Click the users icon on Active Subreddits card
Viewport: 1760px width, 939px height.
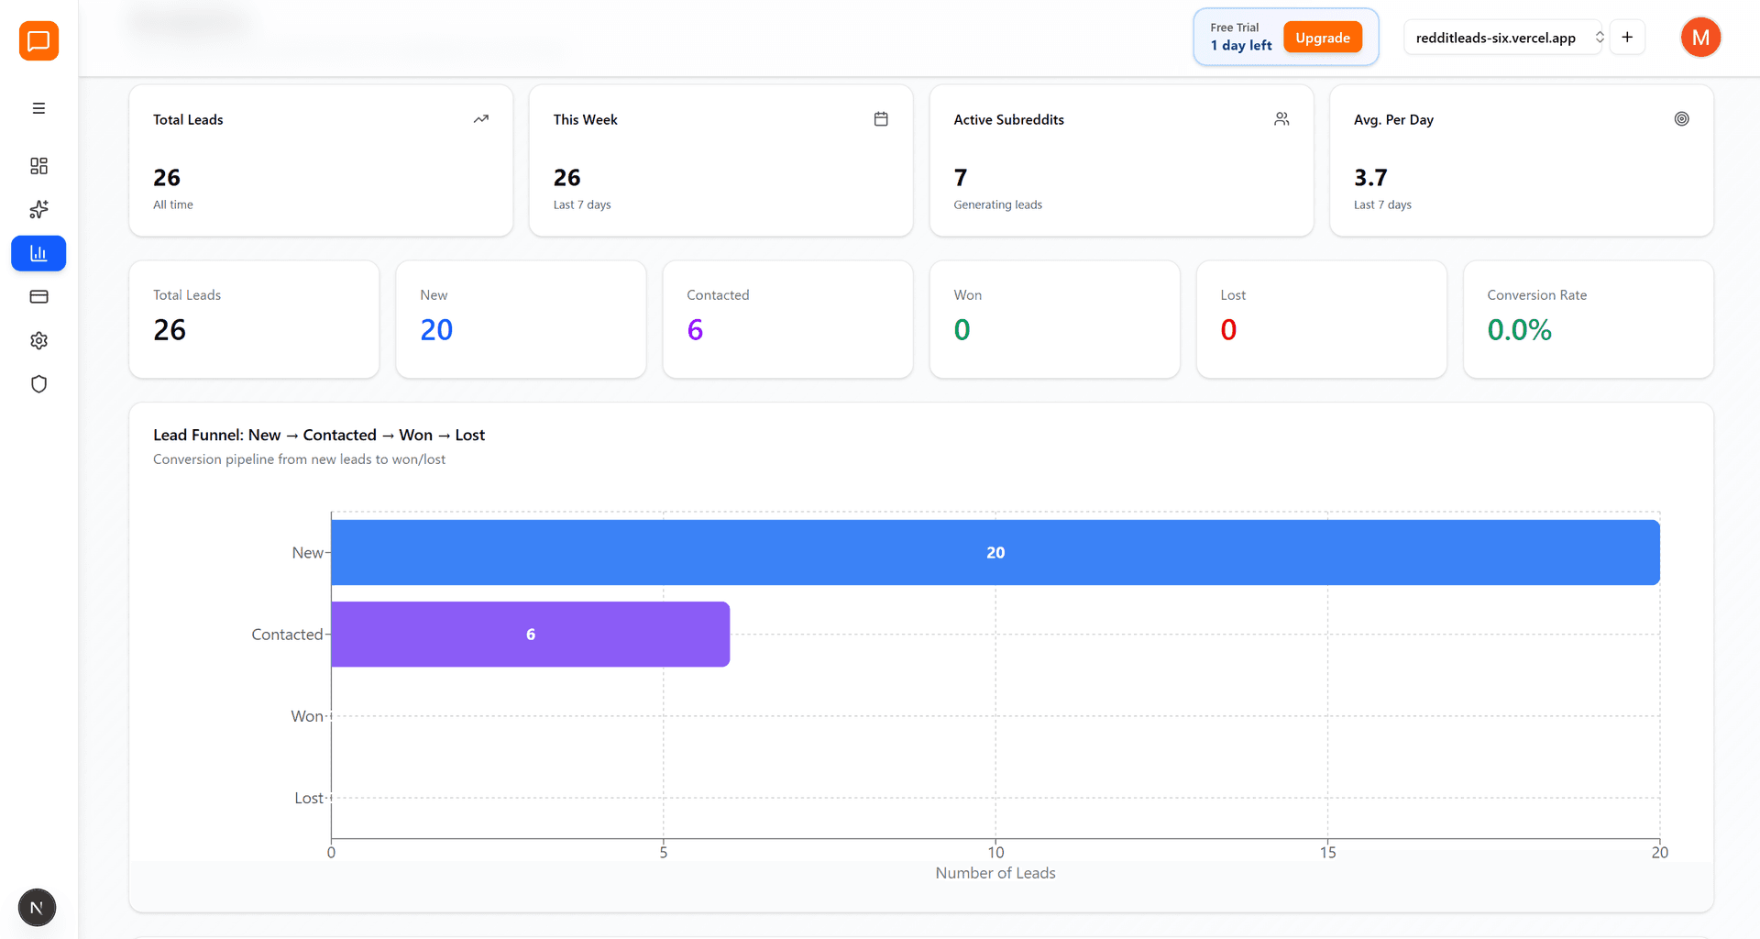[1281, 118]
